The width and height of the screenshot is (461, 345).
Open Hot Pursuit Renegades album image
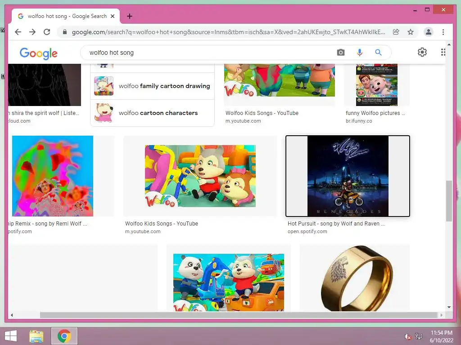coord(348,176)
